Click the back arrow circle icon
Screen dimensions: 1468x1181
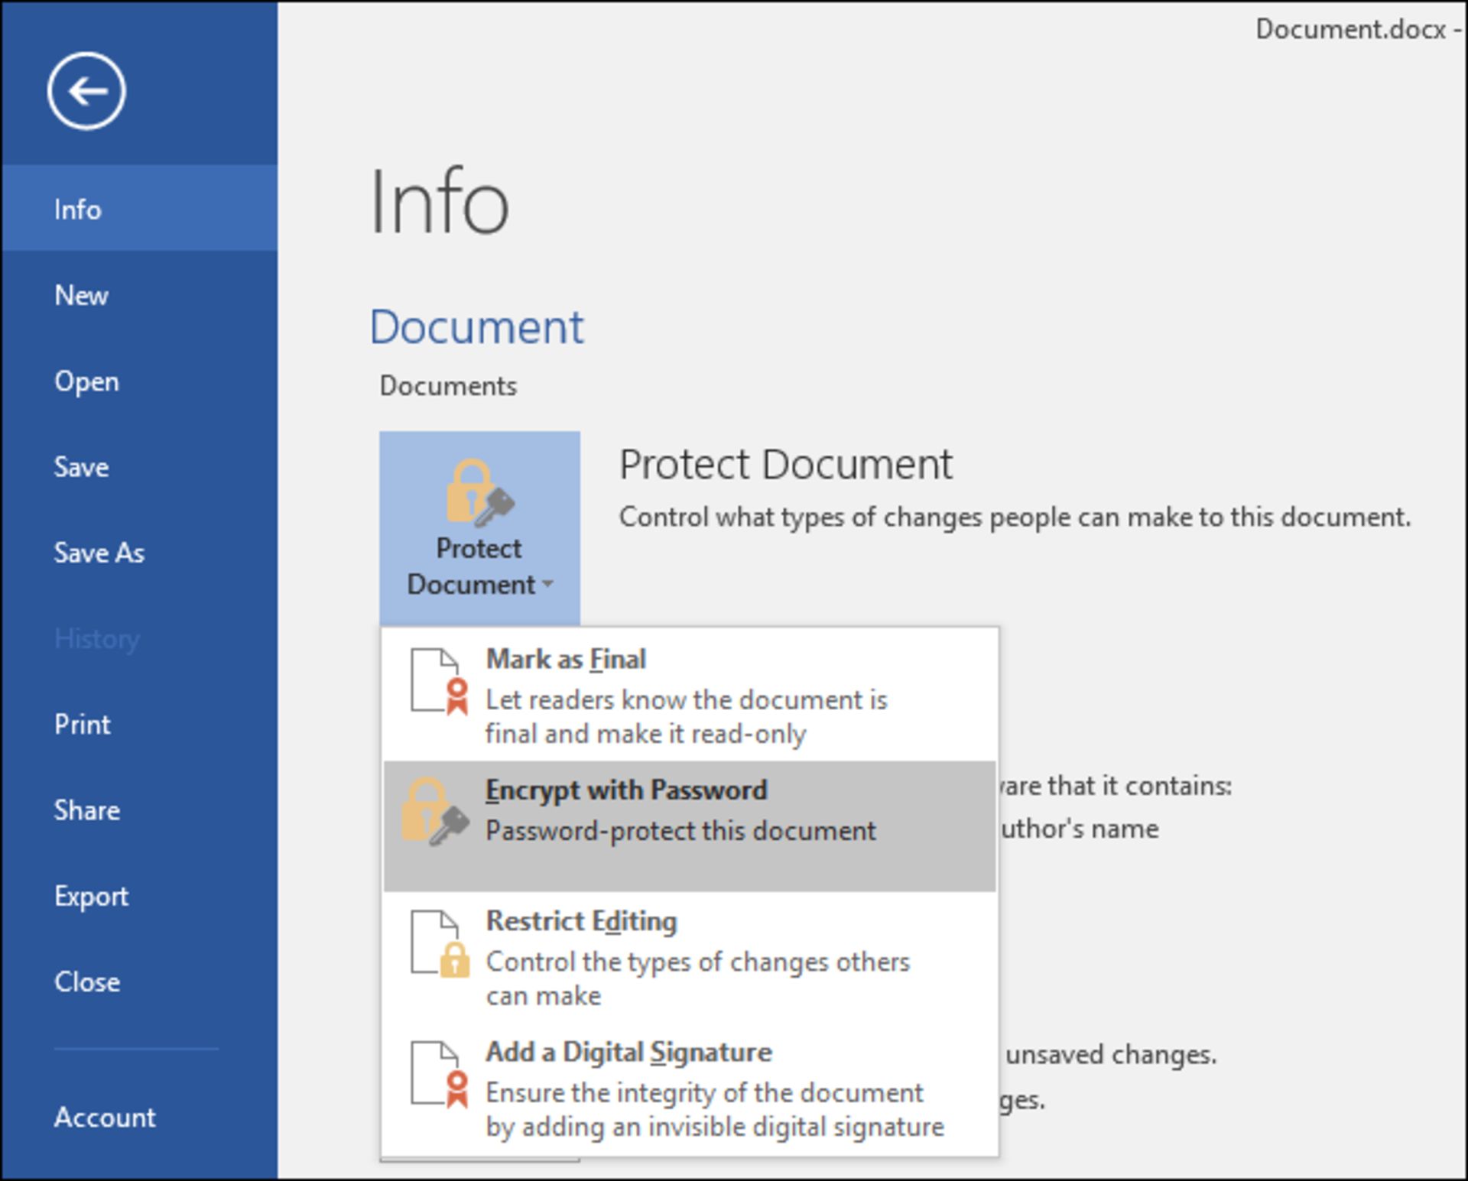point(86,92)
